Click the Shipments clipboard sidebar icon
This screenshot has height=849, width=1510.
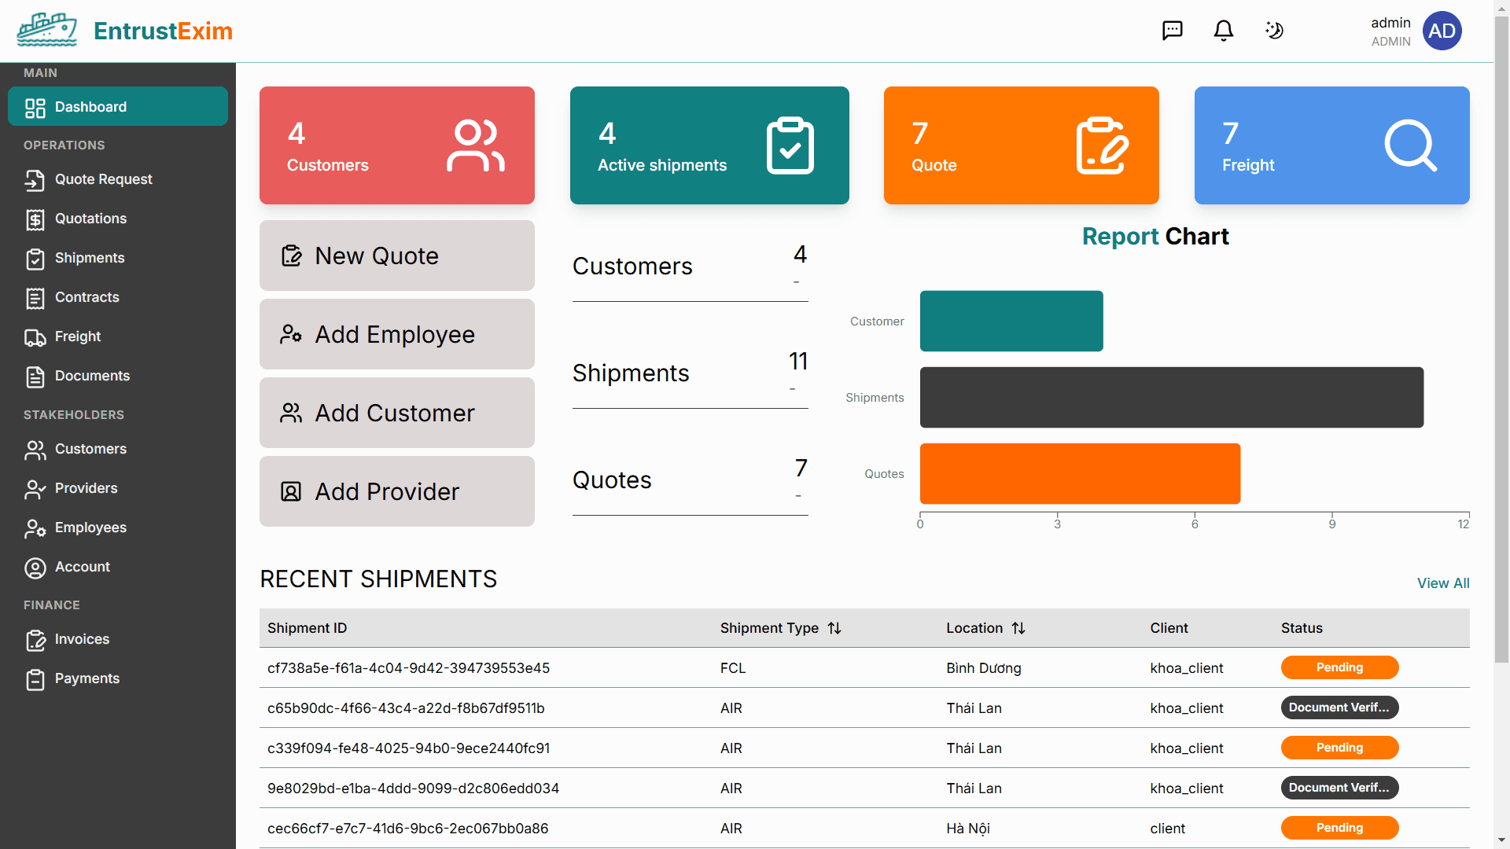point(35,259)
